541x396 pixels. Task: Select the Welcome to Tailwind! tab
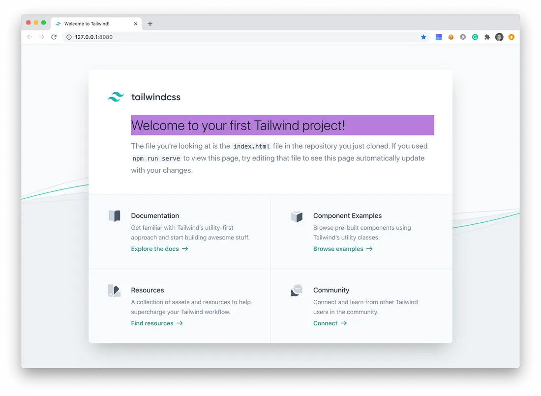click(96, 24)
